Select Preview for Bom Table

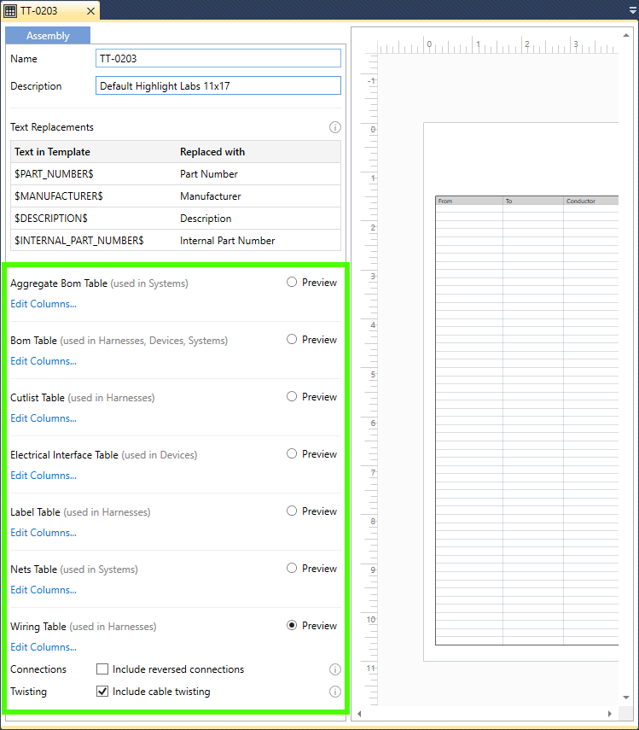[x=292, y=339]
